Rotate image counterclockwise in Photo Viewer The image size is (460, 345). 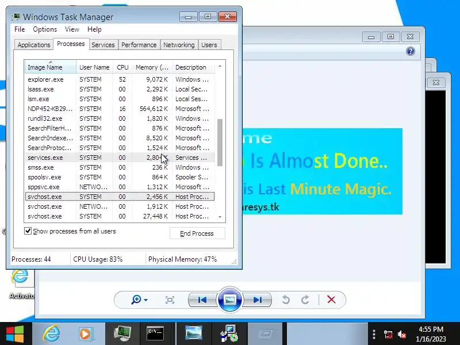coord(286,300)
